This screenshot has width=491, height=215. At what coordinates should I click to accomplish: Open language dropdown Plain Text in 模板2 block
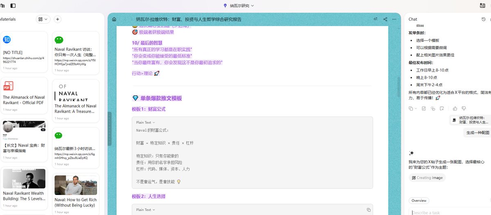pos(146,210)
